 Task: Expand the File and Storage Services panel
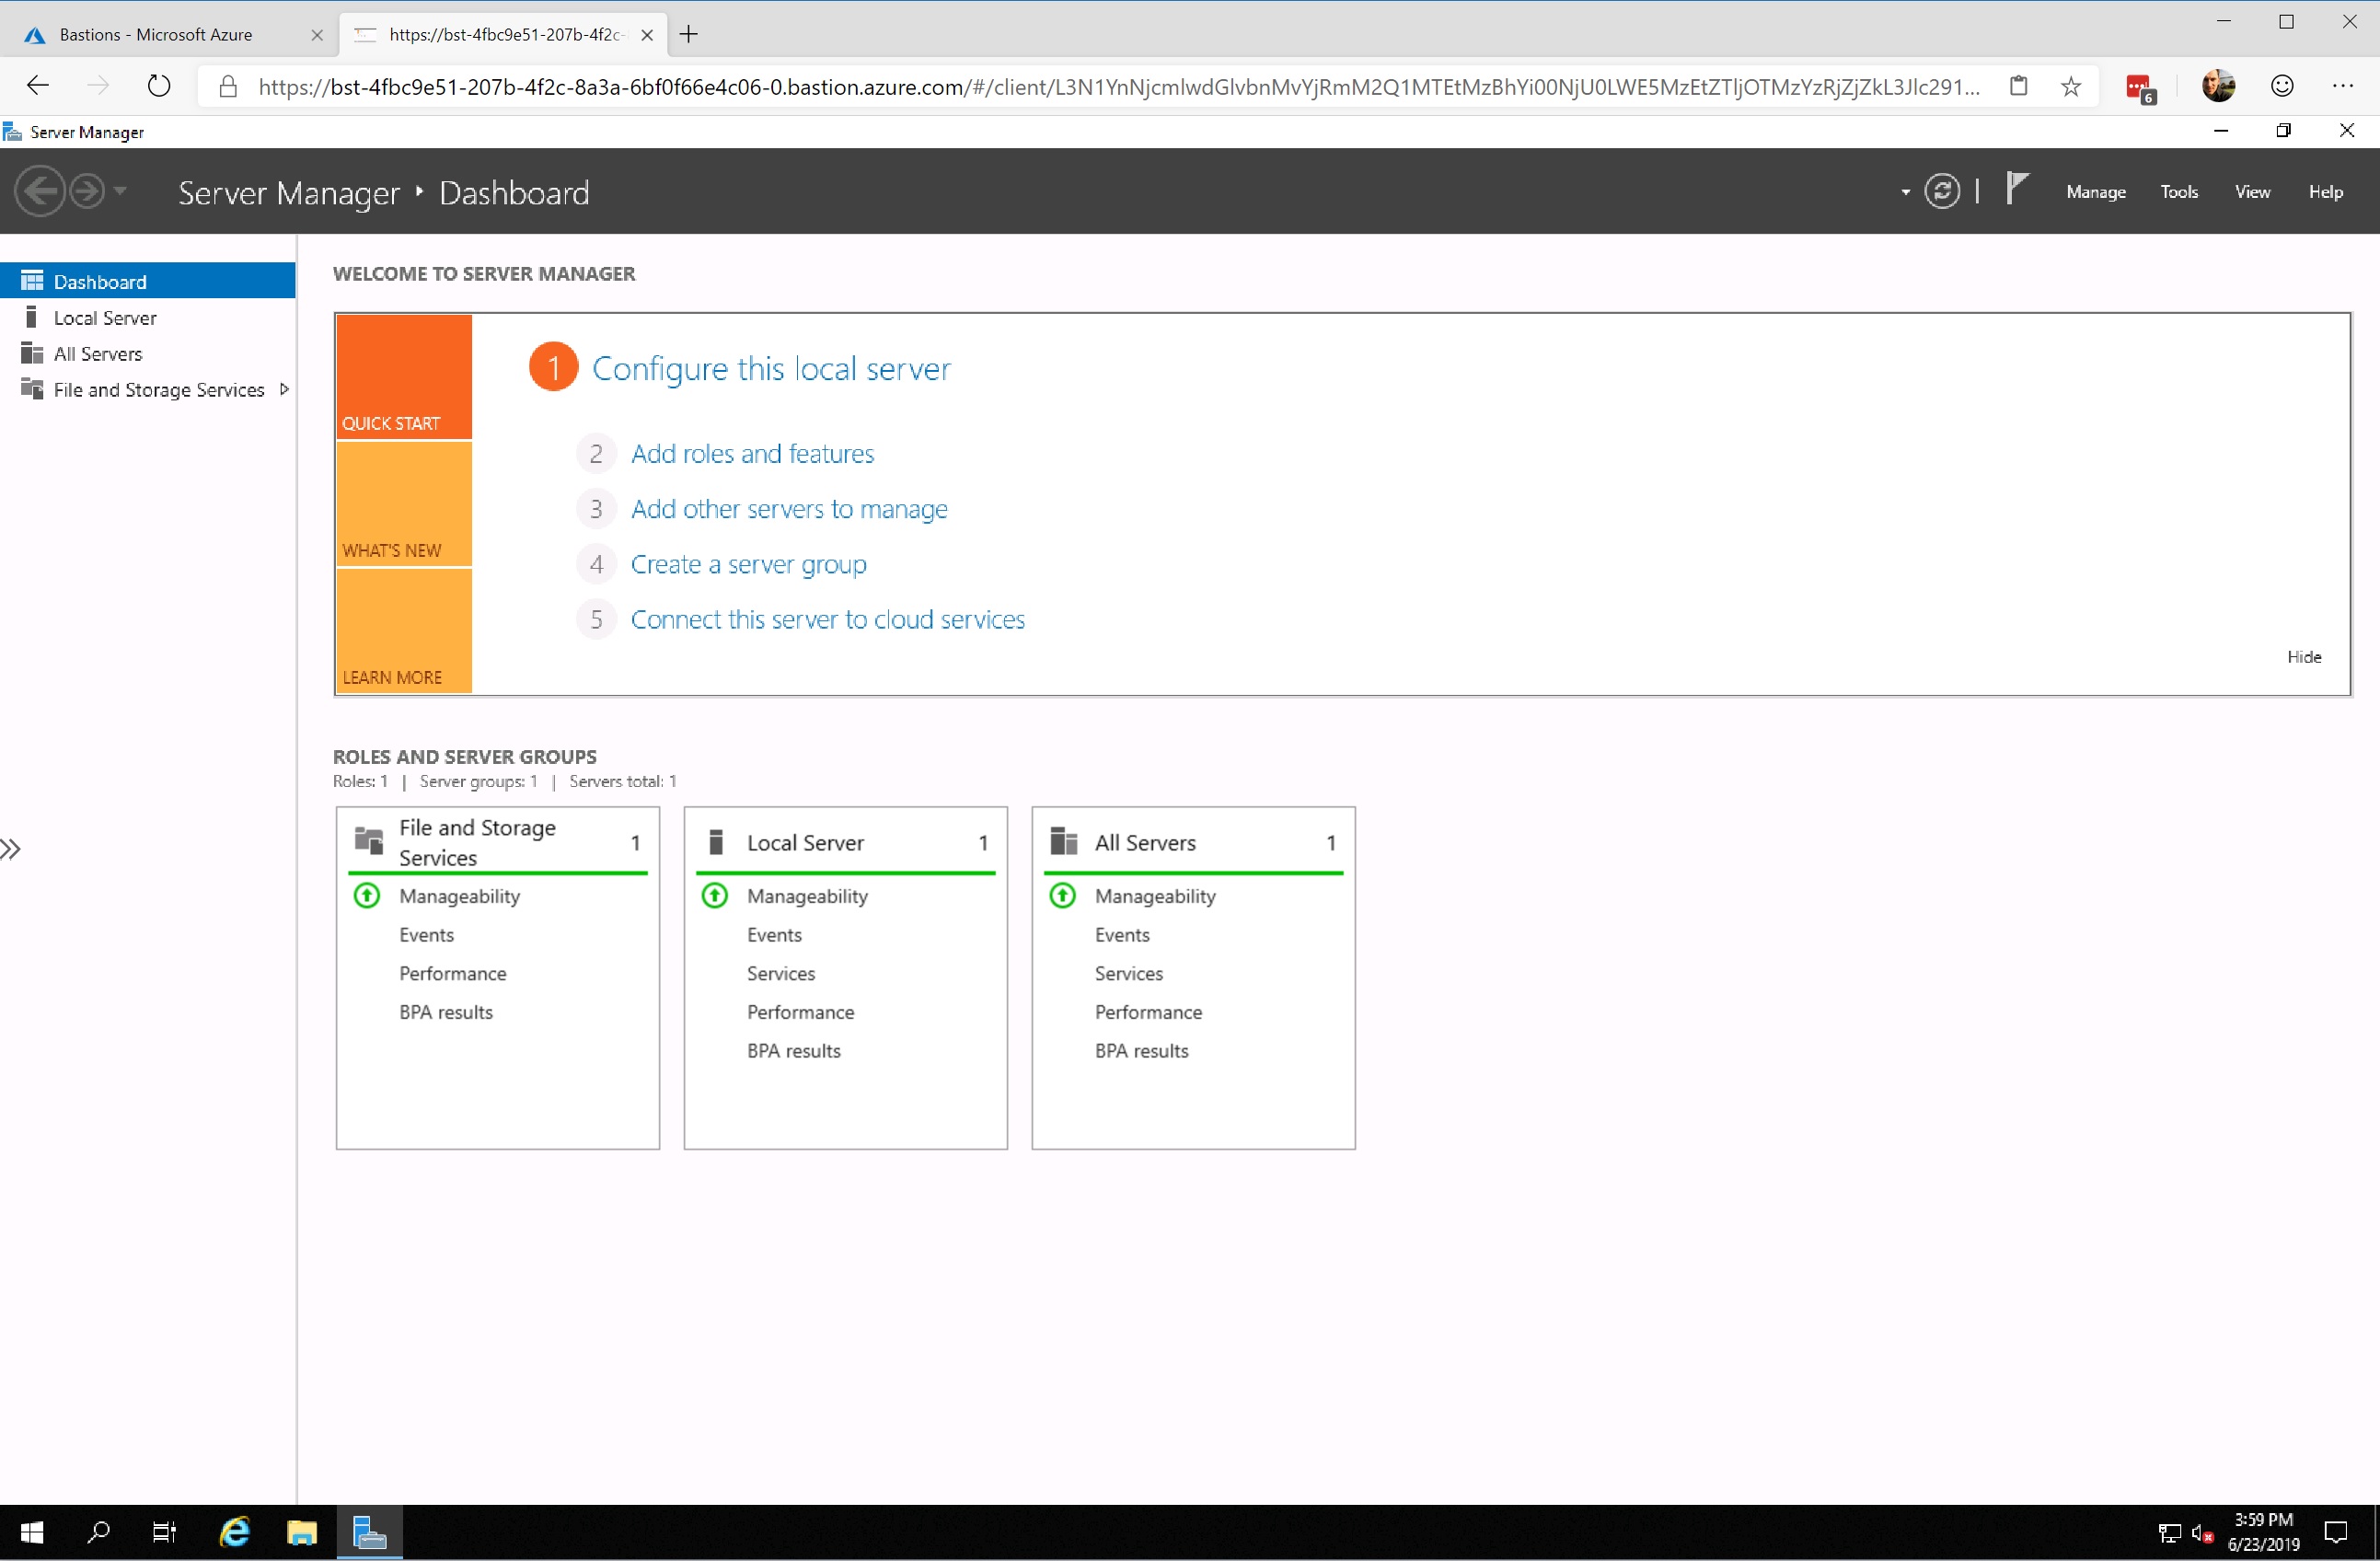pos(284,388)
